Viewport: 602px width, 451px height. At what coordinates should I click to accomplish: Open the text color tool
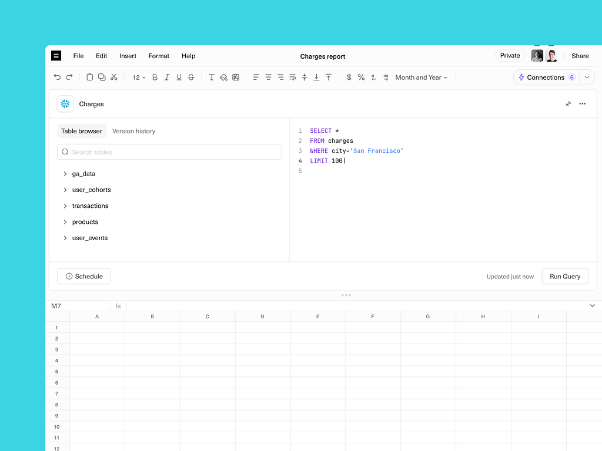212,77
